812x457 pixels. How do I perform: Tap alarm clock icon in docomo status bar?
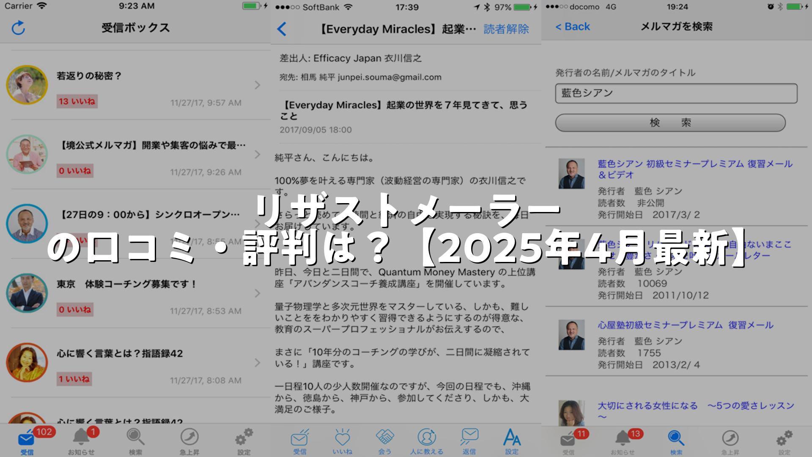(x=771, y=7)
